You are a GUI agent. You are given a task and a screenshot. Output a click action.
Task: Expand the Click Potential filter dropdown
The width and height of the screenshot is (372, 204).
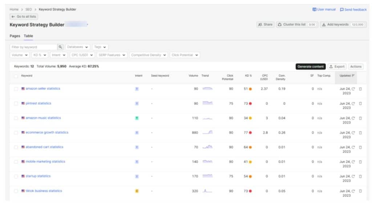[185, 55]
